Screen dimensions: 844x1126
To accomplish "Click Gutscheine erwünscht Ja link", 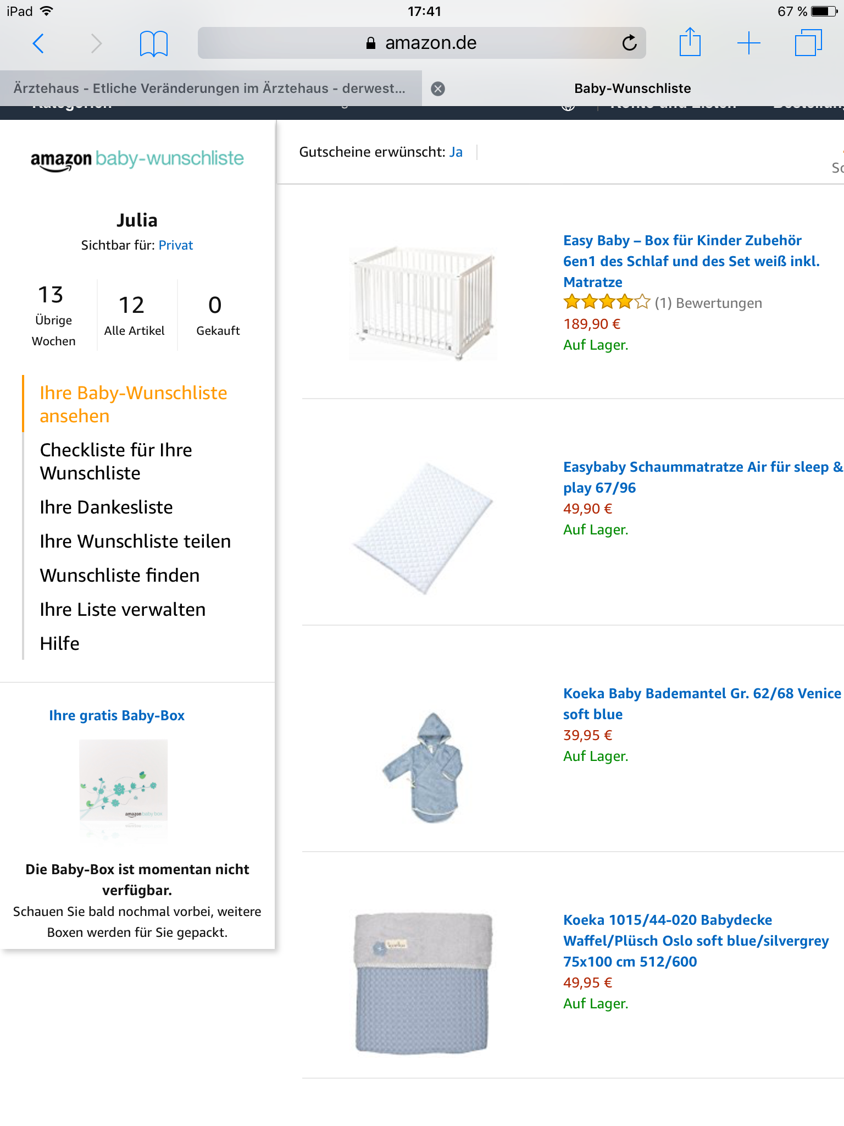I will 456,152.
